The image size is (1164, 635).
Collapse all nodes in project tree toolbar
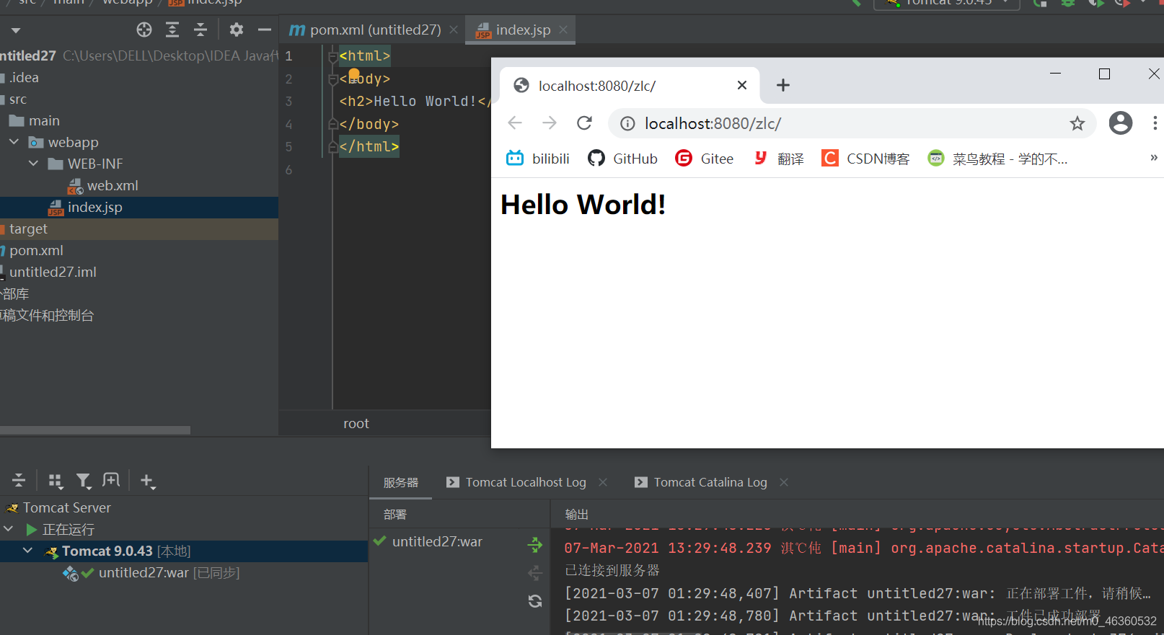[x=200, y=30]
